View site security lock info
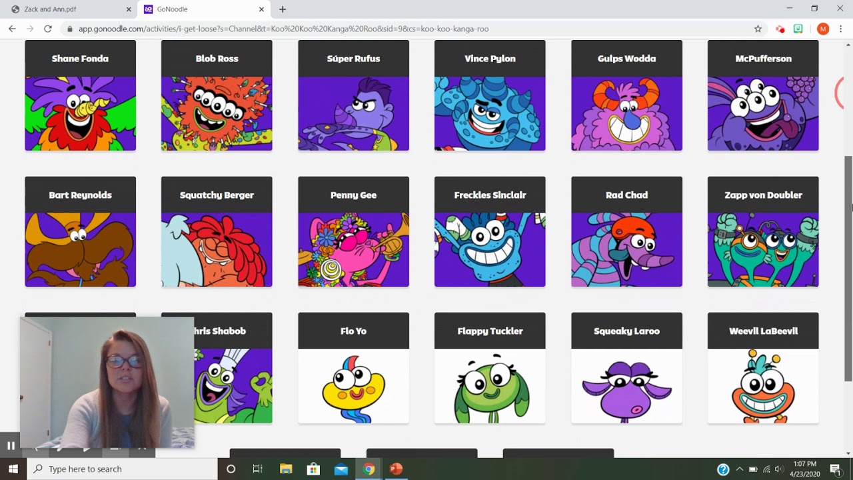The image size is (853, 480). (x=70, y=29)
